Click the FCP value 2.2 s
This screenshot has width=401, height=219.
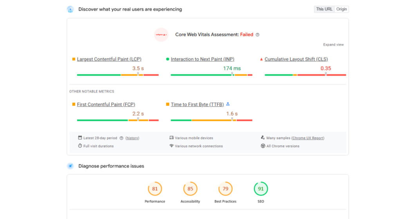(x=138, y=114)
